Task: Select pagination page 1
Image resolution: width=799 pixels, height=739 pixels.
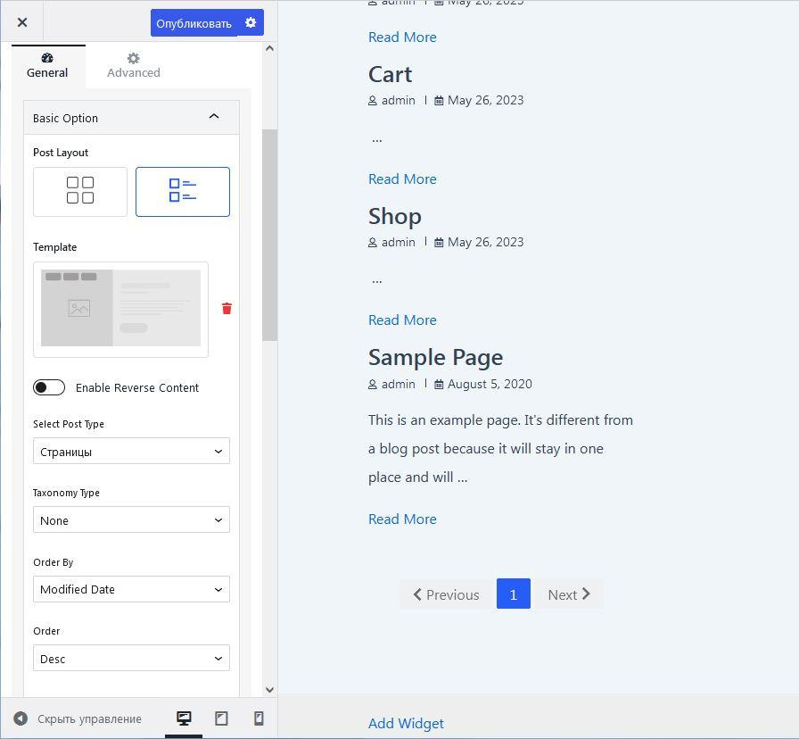Action: coord(513,594)
